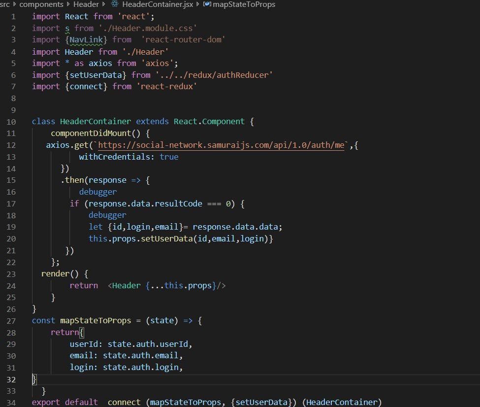The height and width of the screenshot is (407, 480).
Task: Click line number 10 in gutter
Action: coord(11,122)
